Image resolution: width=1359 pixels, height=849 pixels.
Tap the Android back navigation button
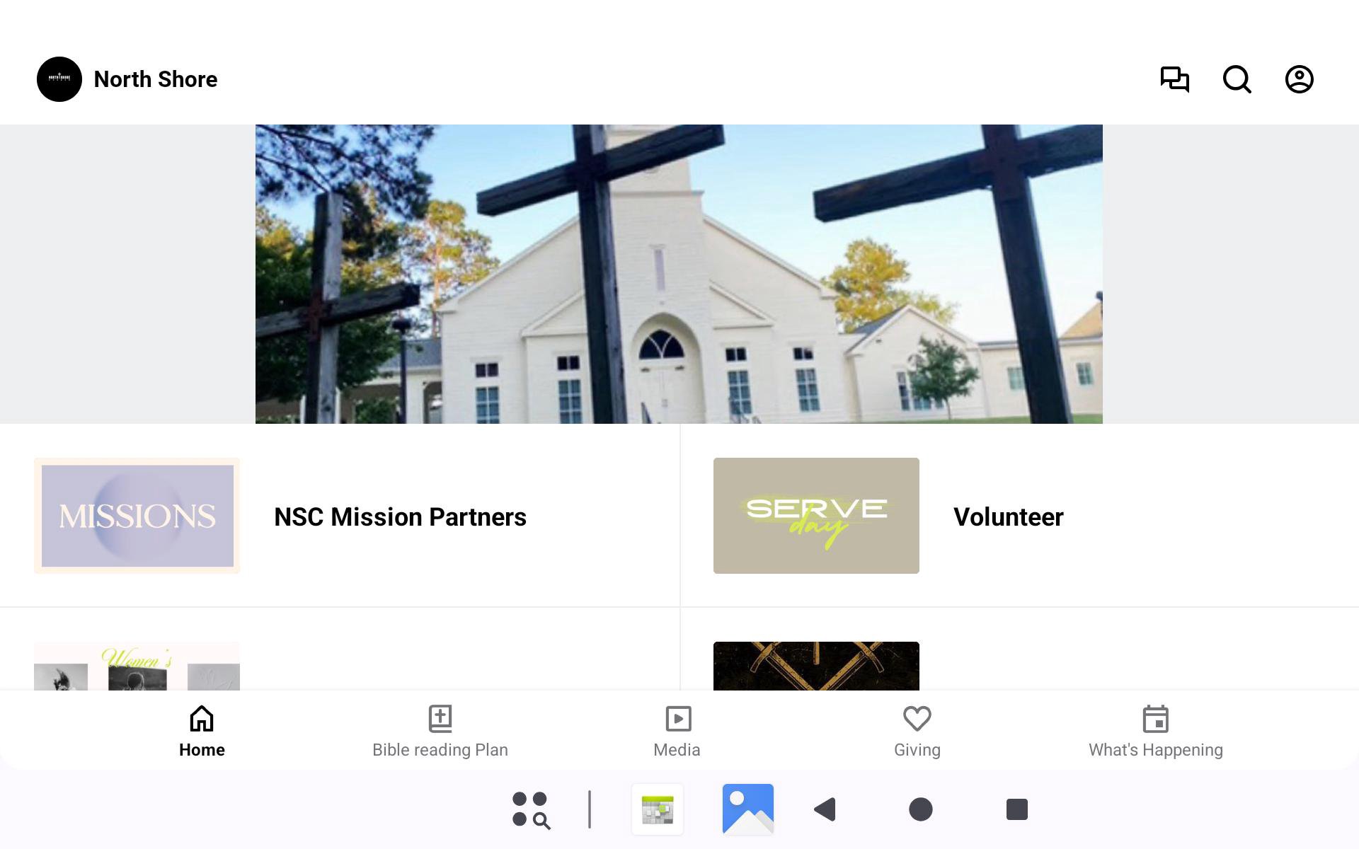[x=825, y=809]
